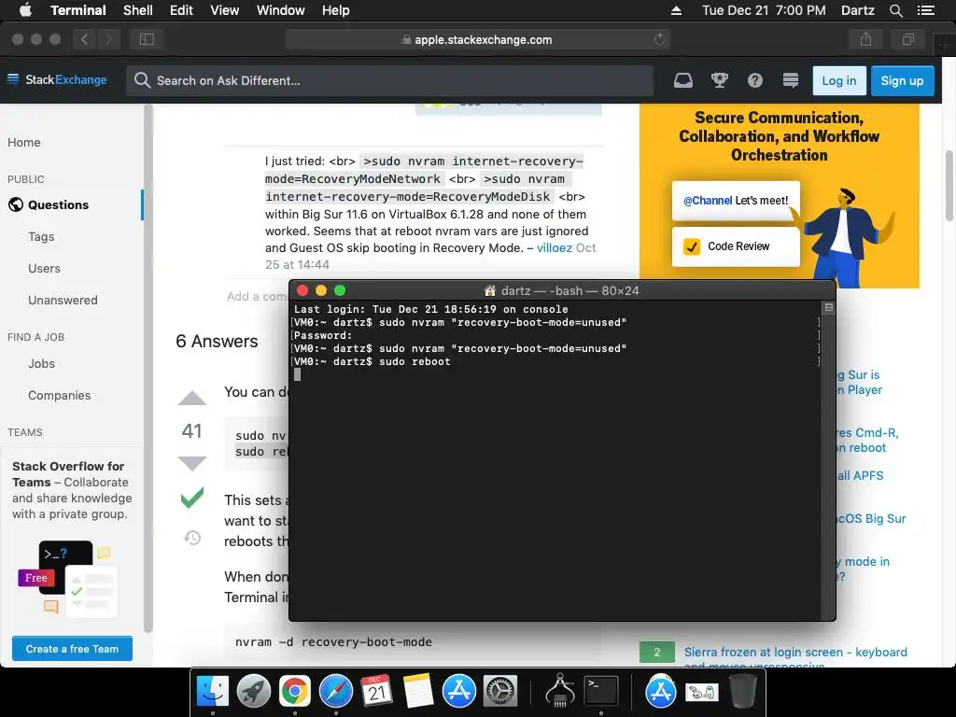The height and width of the screenshot is (717, 956).
Task: Select Questions in left sidebar
Action: coord(58,204)
